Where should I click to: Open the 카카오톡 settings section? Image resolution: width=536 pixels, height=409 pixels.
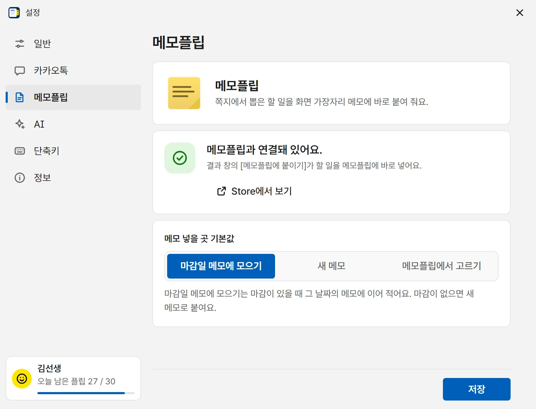coord(73,71)
